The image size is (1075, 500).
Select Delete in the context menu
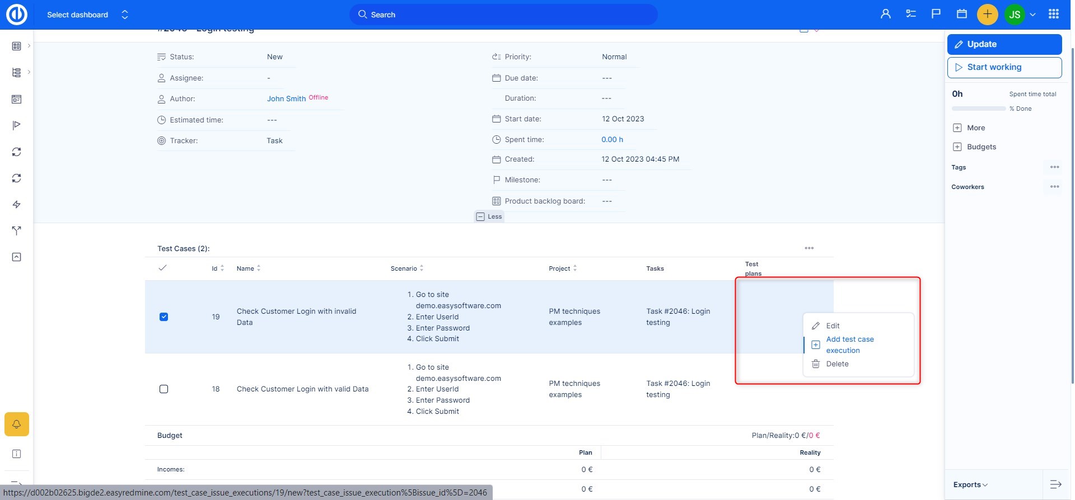(837, 364)
